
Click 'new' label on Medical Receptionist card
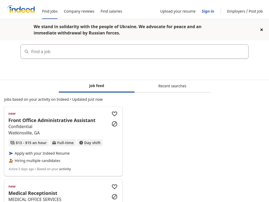[x=12, y=186]
